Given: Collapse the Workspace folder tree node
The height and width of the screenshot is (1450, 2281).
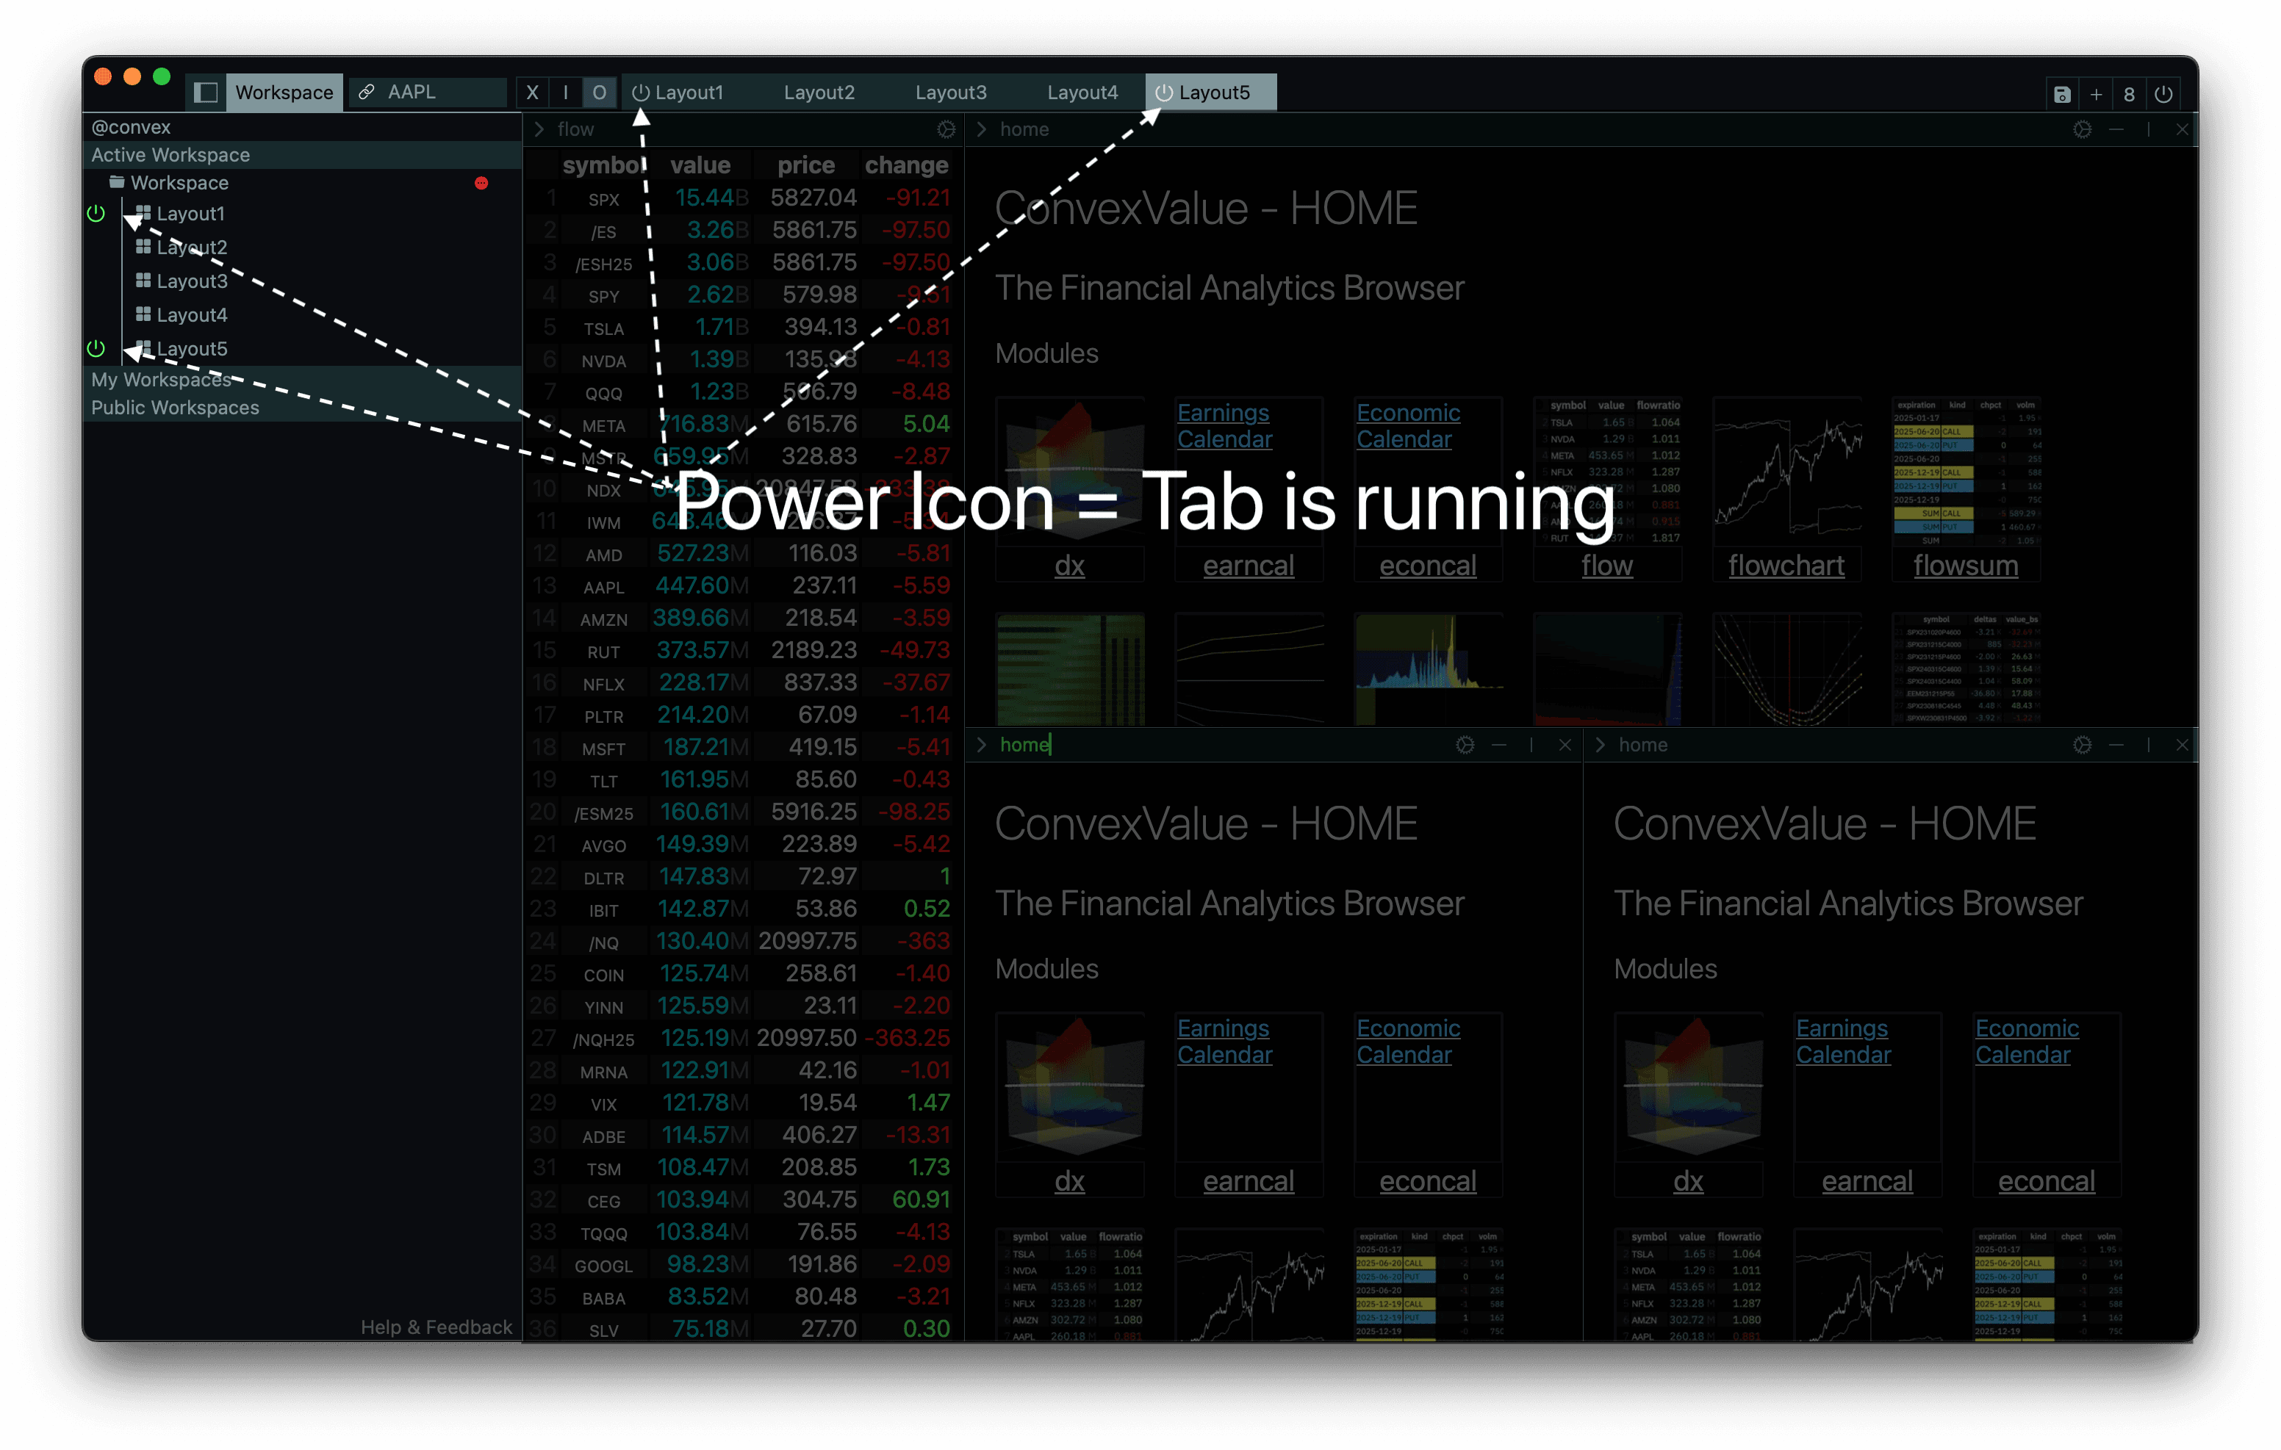Looking at the screenshot, I should click(179, 183).
